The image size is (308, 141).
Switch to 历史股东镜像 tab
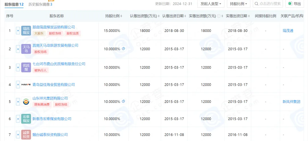[x=40, y=4]
